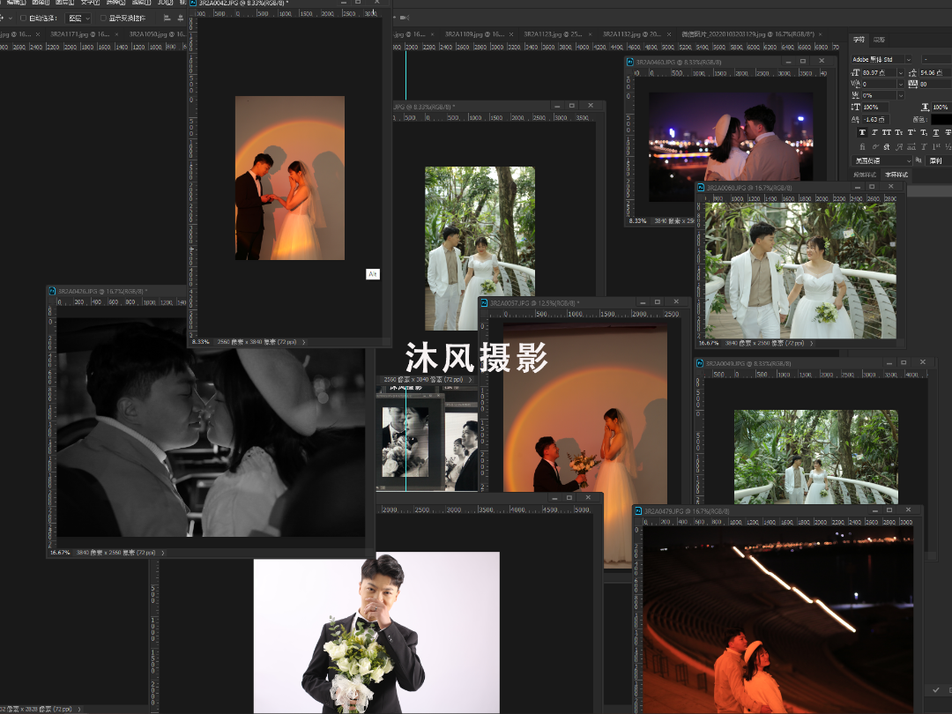
Task: Click zoom level 16.67% in 3R2A0060.JPG window
Action: click(x=709, y=344)
